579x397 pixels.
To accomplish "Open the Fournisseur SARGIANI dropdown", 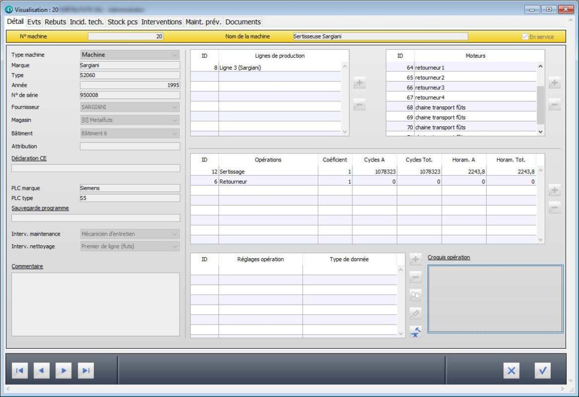I will tap(130, 107).
